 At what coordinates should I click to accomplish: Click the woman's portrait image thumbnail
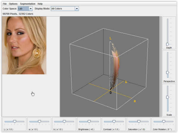tap(24, 45)
